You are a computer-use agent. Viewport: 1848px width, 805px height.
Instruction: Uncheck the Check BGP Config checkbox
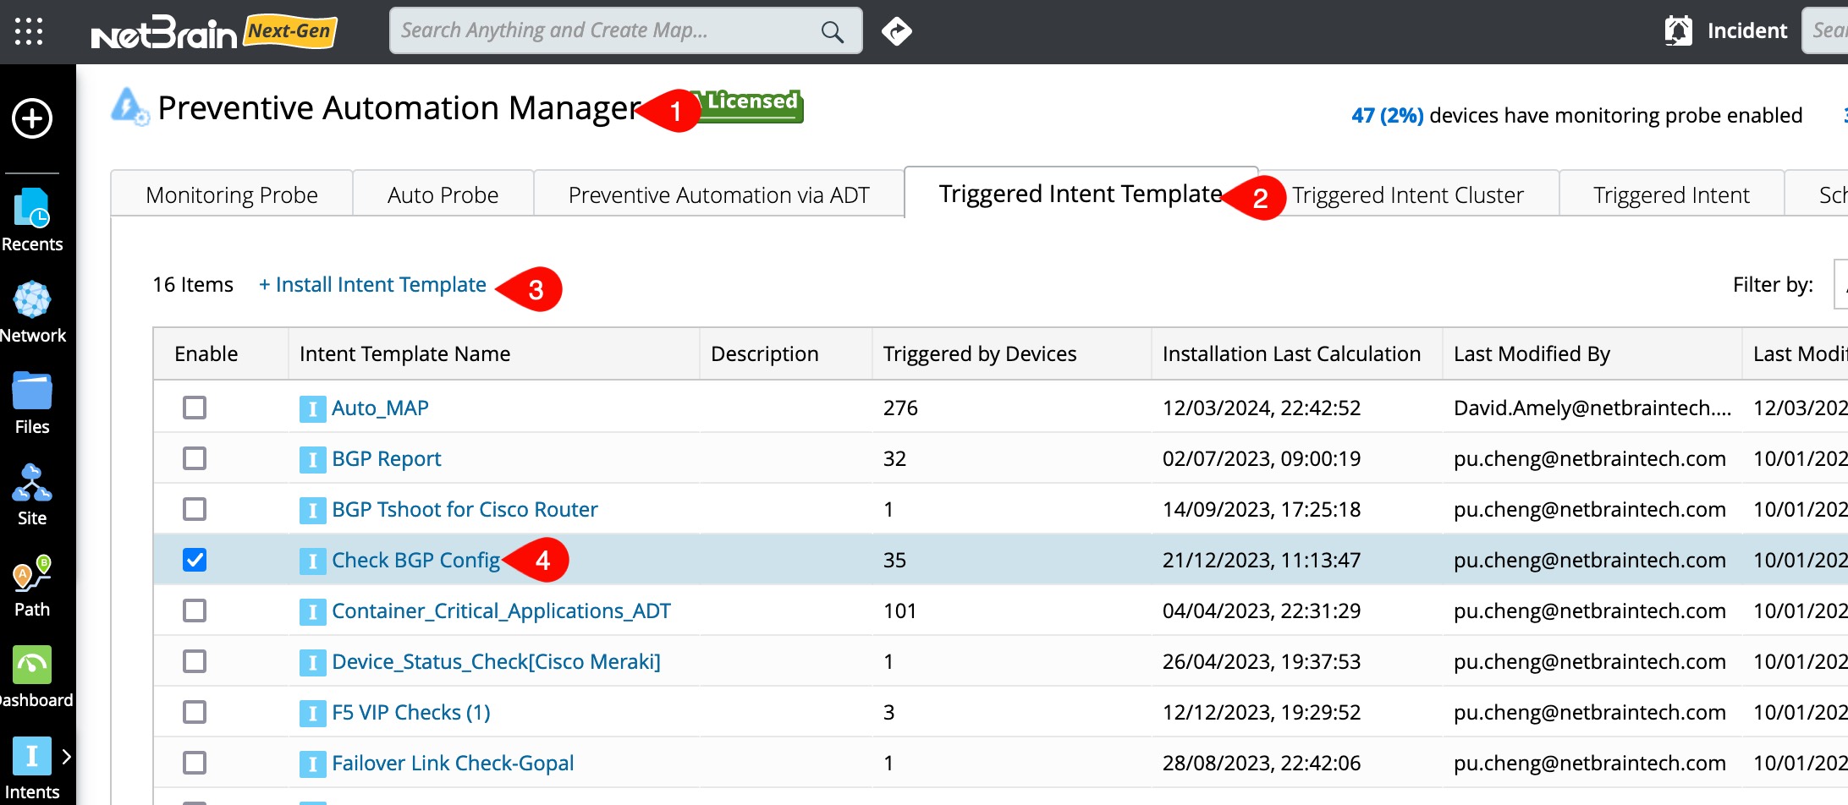(195, 560)
